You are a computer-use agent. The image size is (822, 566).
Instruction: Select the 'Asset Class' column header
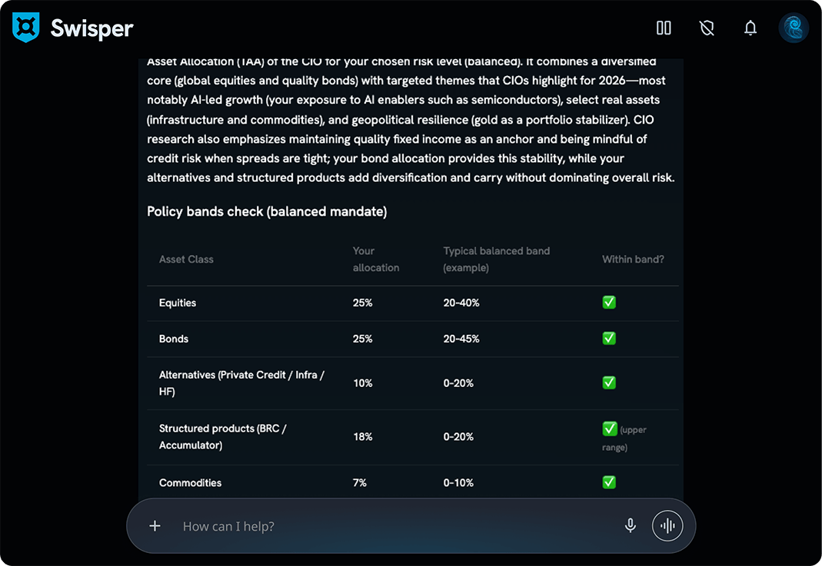click(x=186, y=259)
